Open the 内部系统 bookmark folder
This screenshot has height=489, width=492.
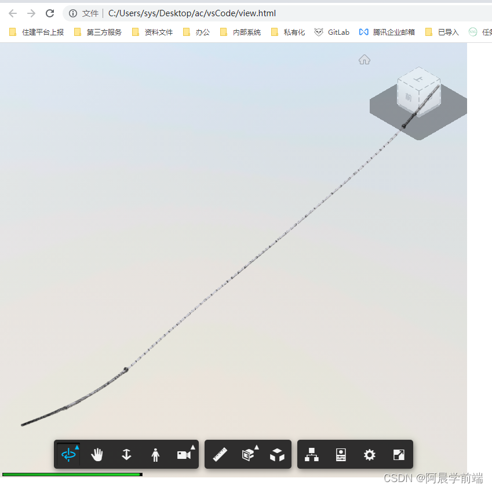240,32
